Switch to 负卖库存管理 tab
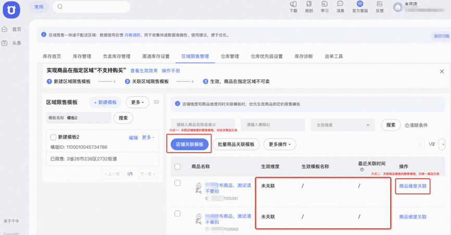451x235 pixels. coord(117,57)
